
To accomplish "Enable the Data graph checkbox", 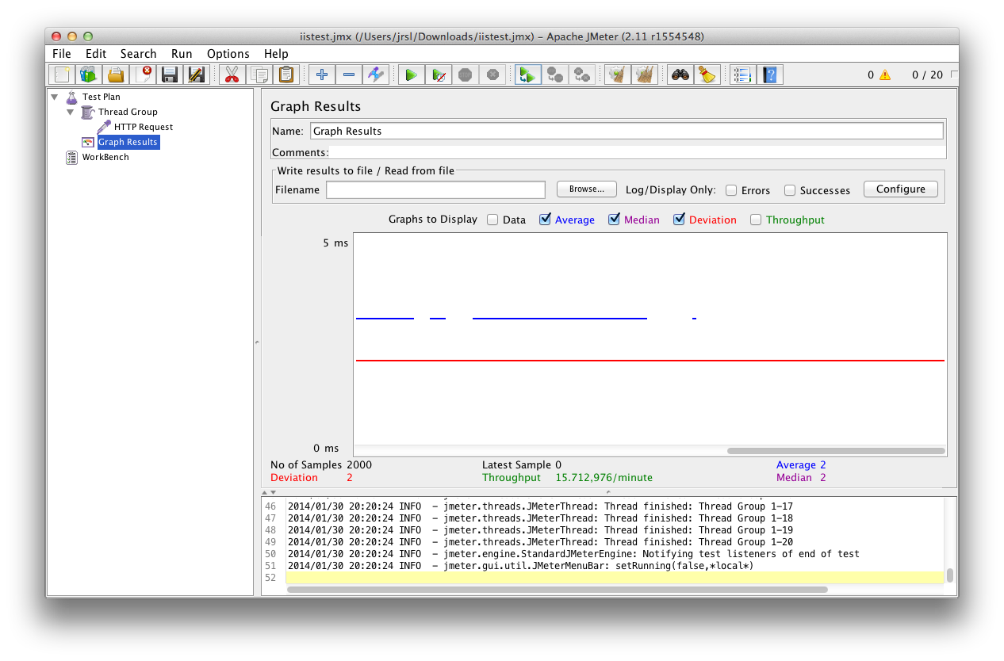I will pyautogui.click(x=492, y=220).
